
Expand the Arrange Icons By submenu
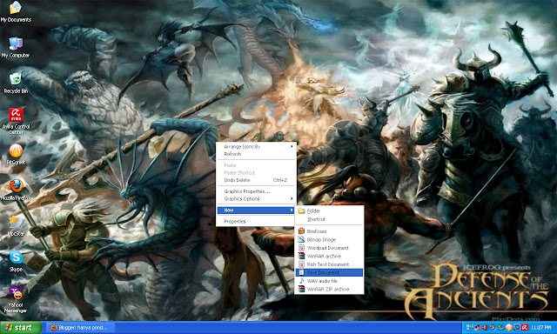coord(256,146)
